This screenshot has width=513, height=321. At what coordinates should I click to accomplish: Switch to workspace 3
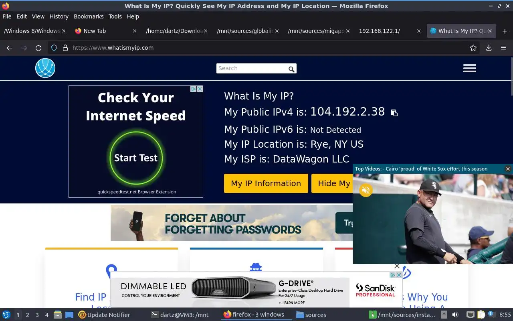[37, 315]
